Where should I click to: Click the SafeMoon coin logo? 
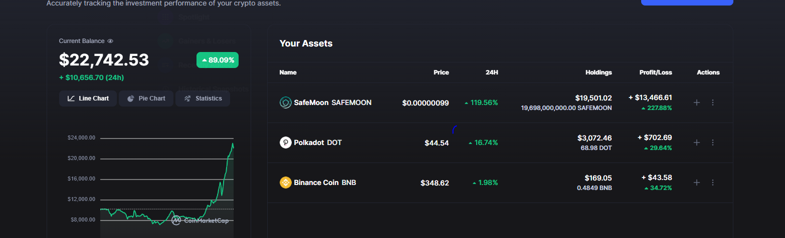(x=285, y=102)
